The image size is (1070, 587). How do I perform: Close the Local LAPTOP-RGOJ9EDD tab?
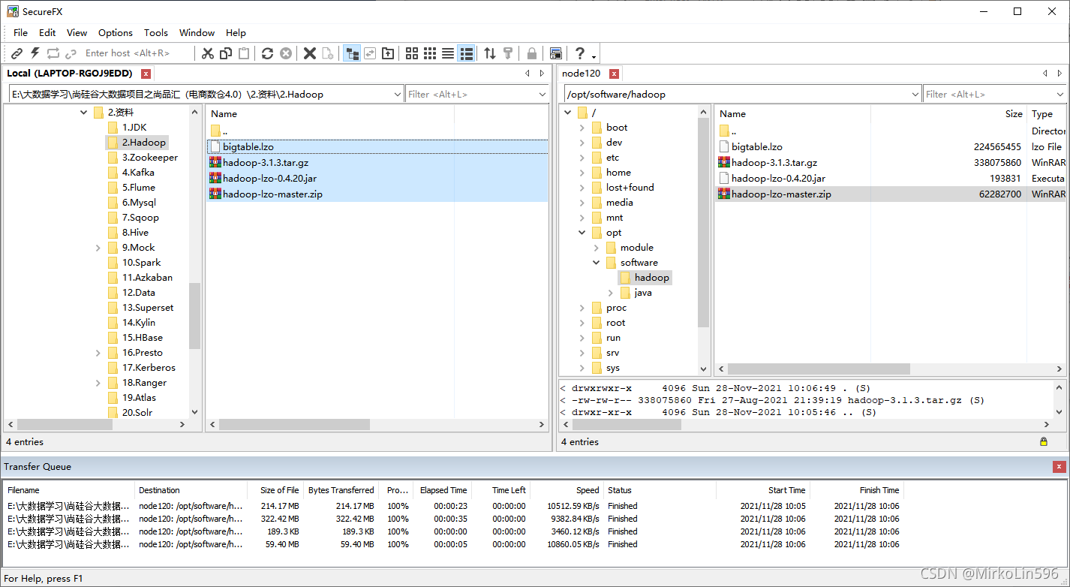(x=146, y=74)
